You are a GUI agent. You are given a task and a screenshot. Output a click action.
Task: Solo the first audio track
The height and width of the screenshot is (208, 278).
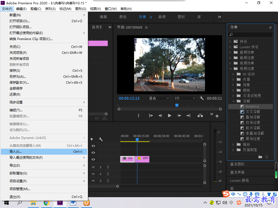point(100,167)
